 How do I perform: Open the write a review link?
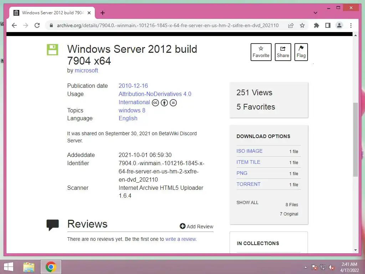click(181, 239)
